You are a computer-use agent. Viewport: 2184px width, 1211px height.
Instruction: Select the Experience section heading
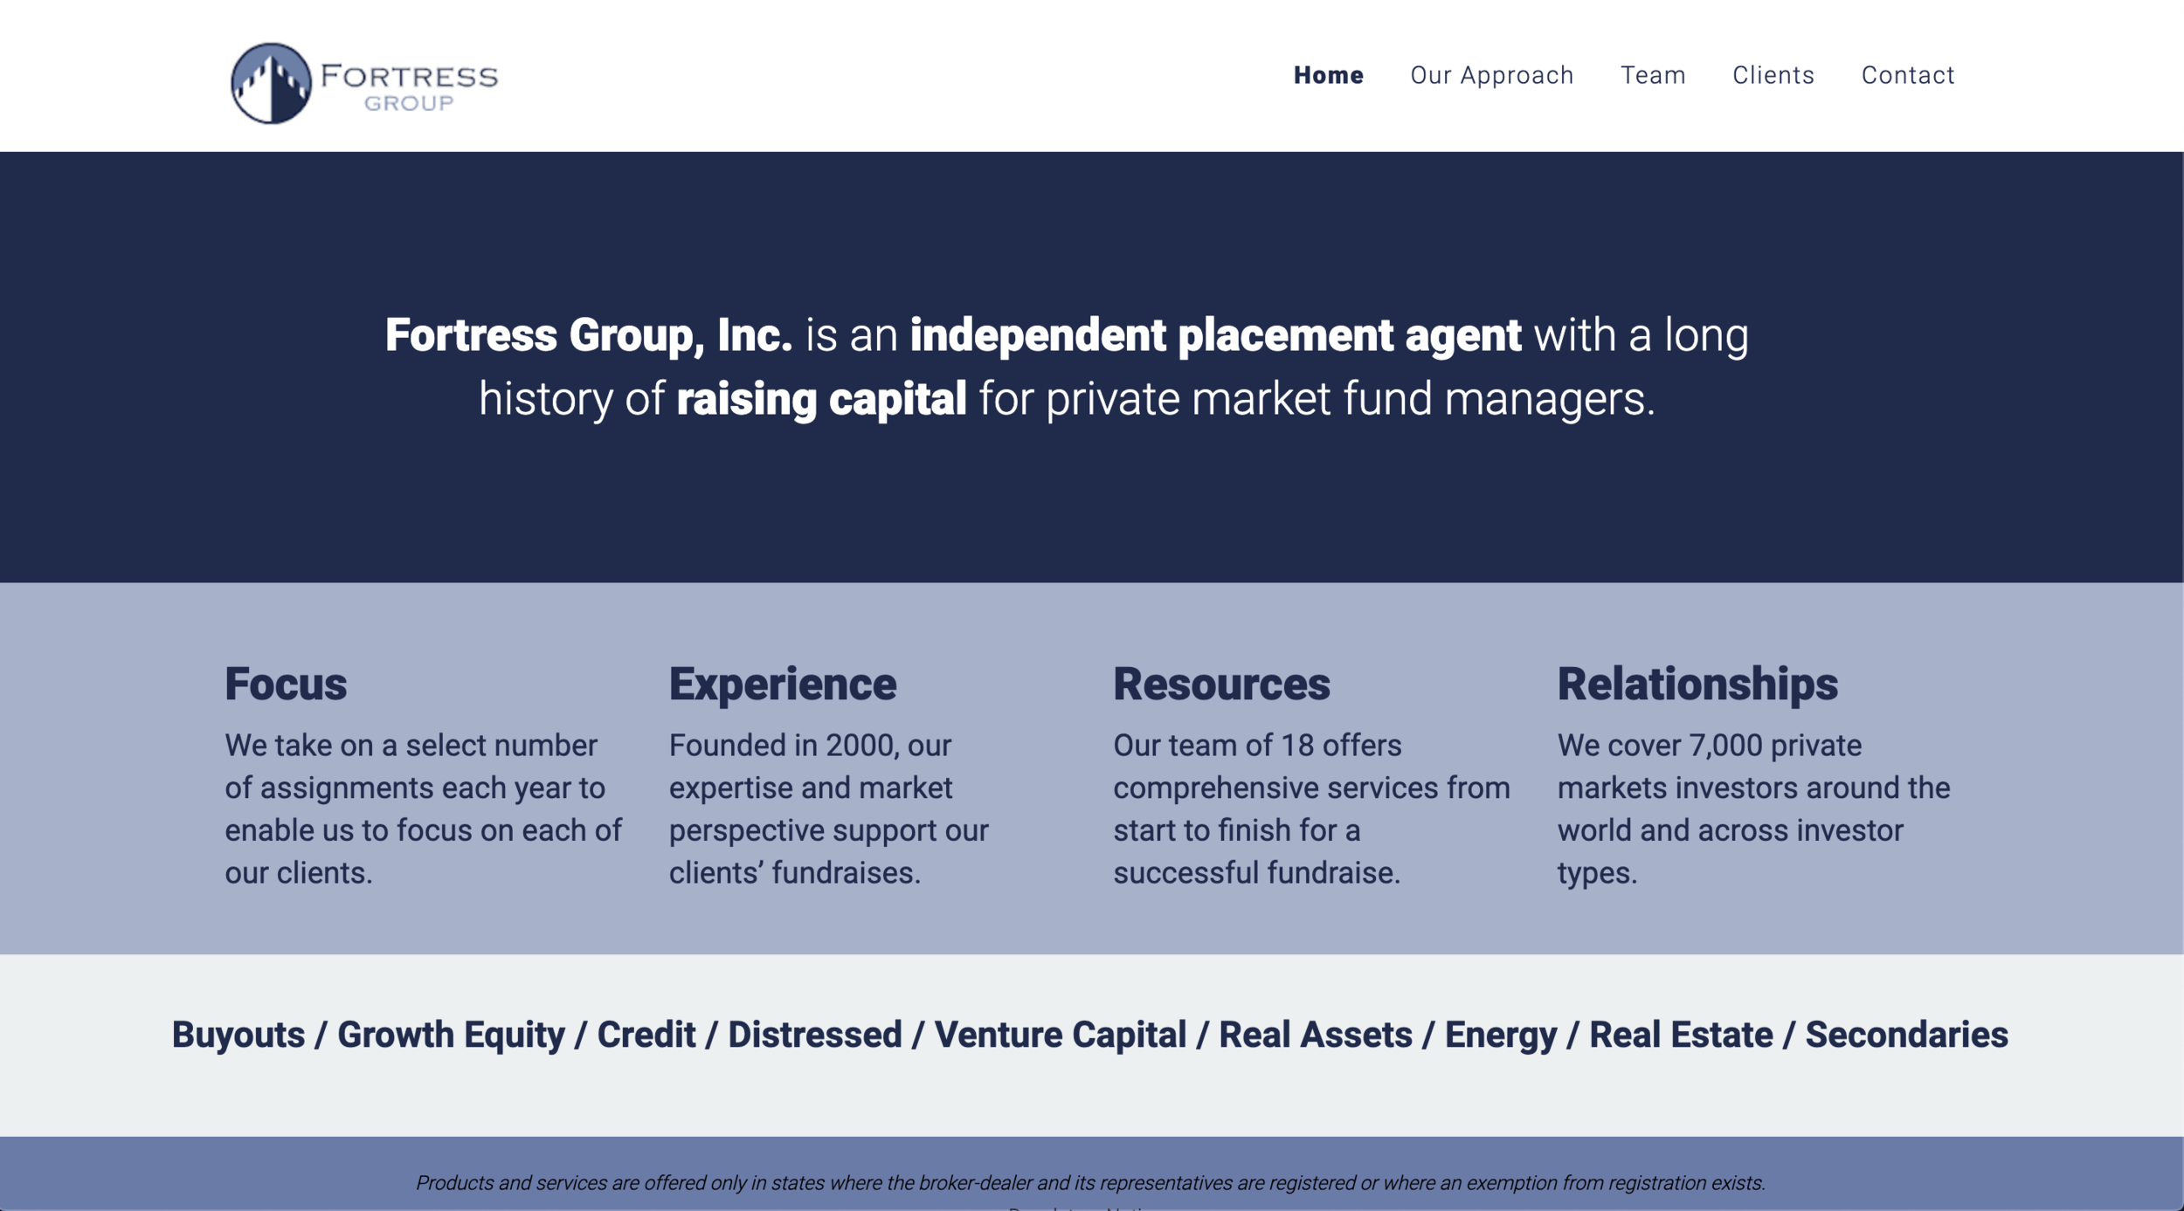click(x=782, y=684)
